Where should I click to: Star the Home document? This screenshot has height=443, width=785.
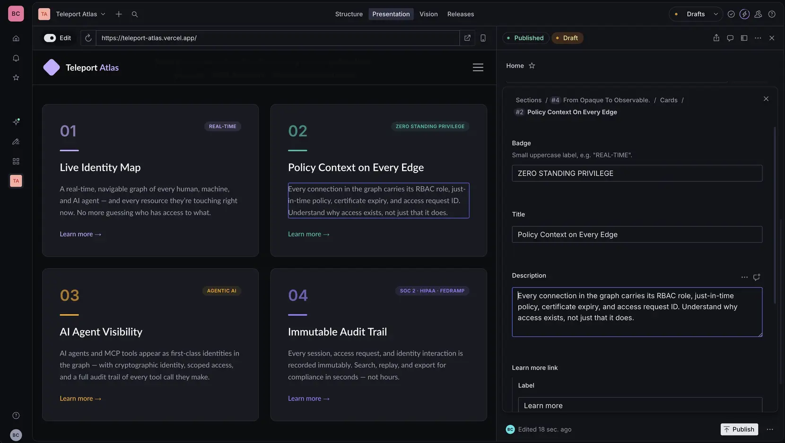532,66
